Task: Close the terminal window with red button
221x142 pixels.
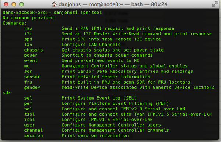Action: click(6, 4)
